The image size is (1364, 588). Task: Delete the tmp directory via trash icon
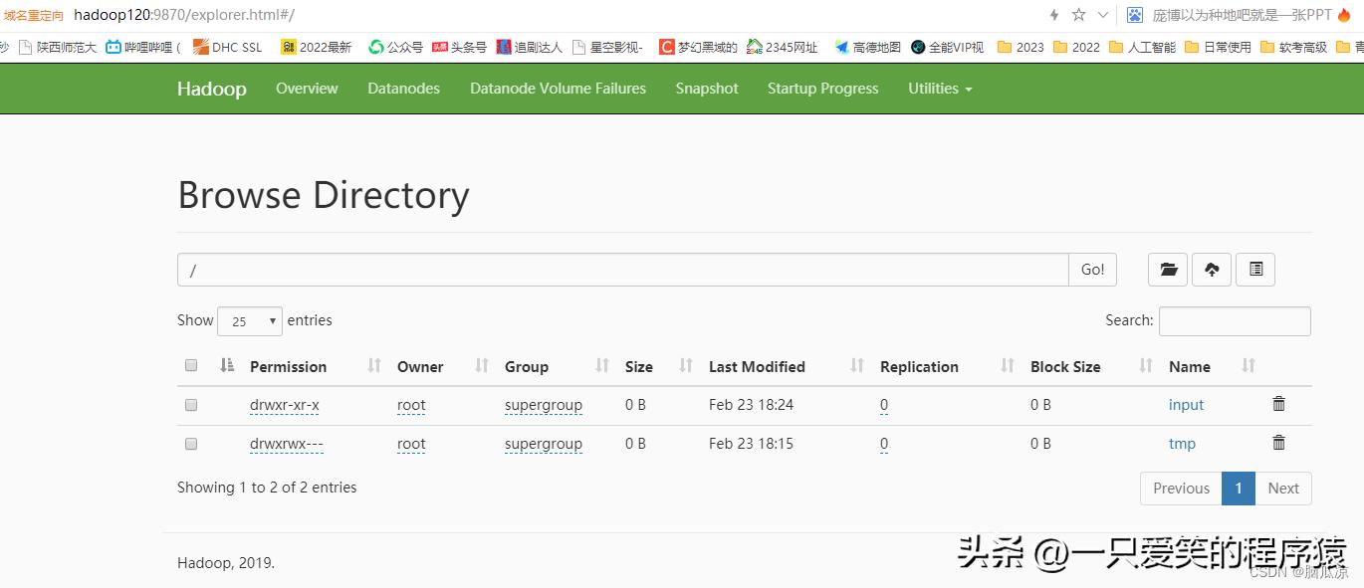(x=1278, y=443)
